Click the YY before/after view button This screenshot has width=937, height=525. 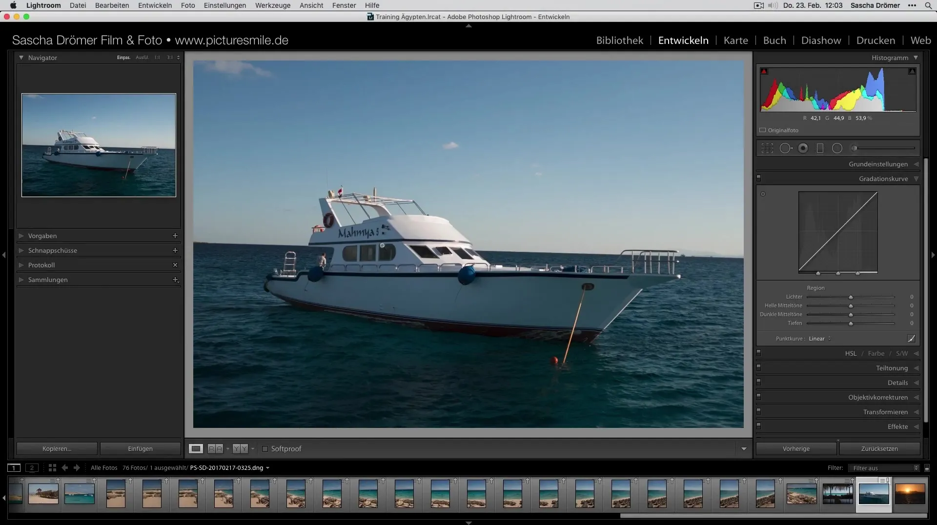pos(240,449)
